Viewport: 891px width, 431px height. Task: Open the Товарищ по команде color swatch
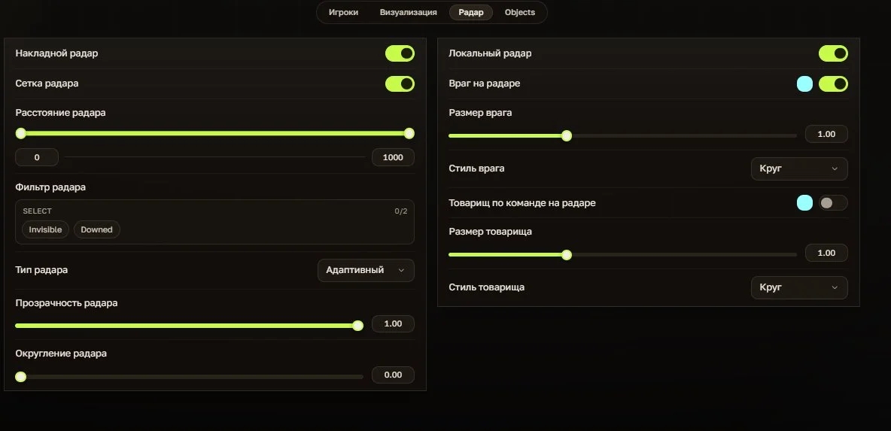pos(804,203)
